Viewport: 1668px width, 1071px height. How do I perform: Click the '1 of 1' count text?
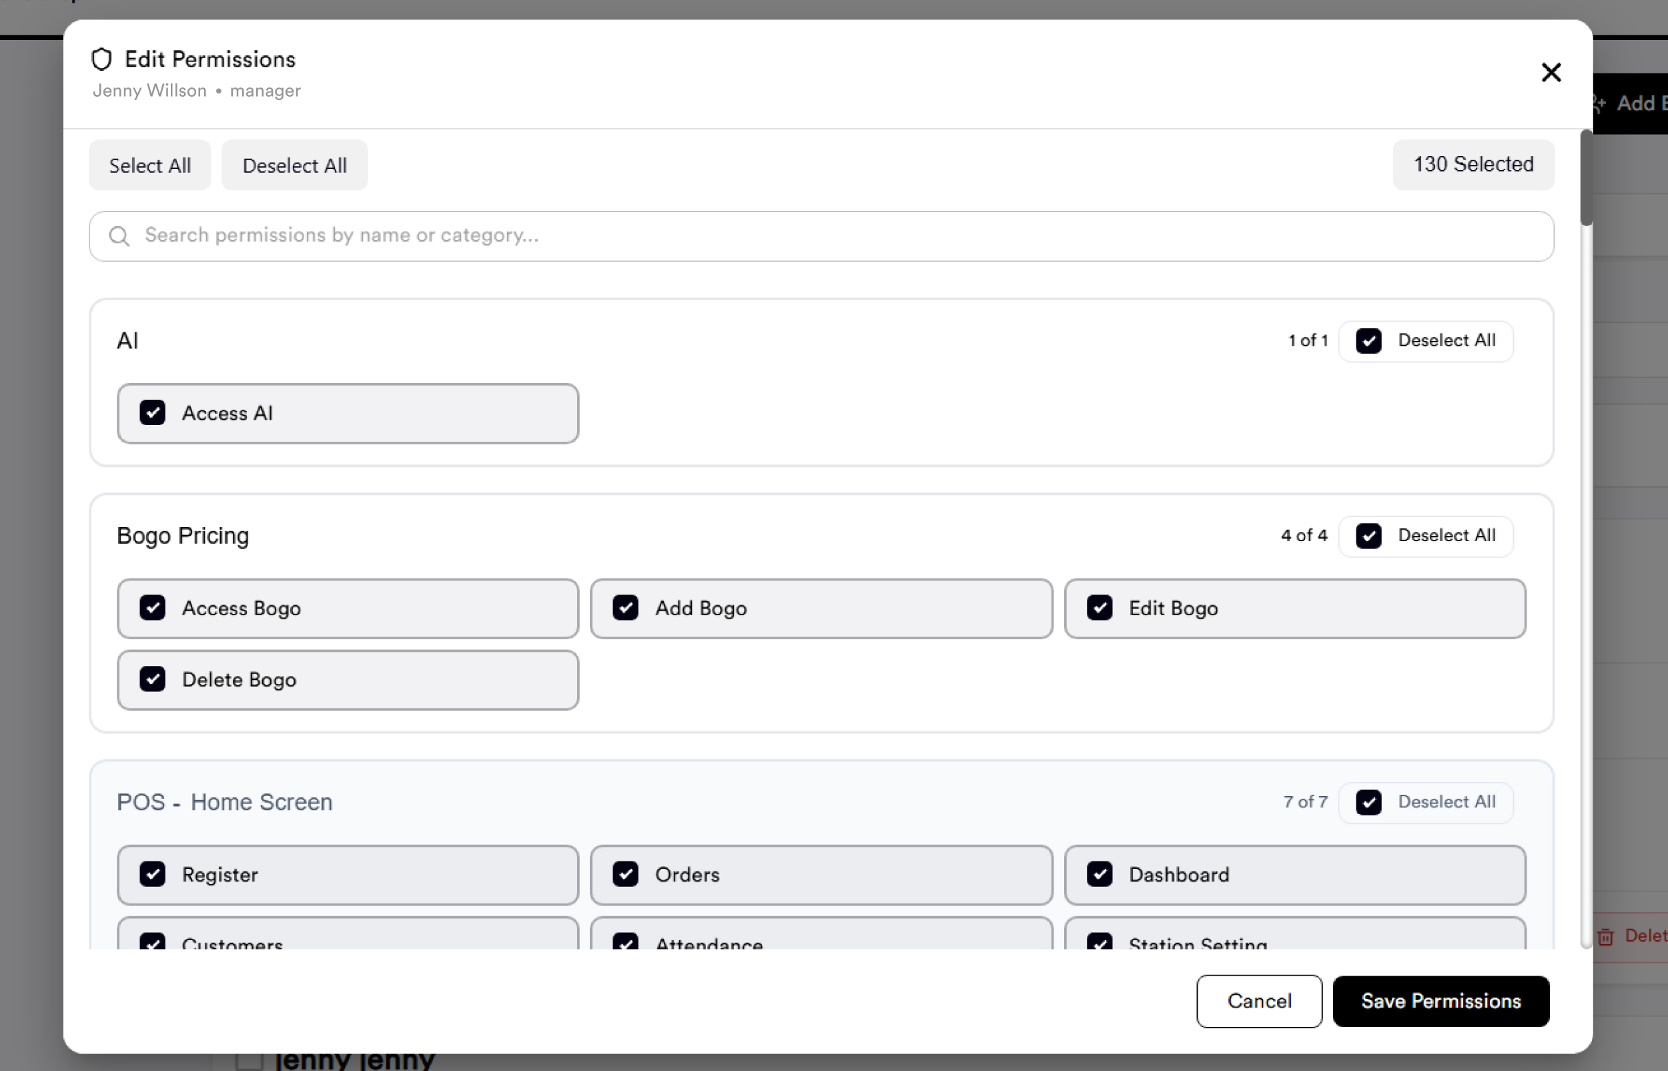[1308, 341]
